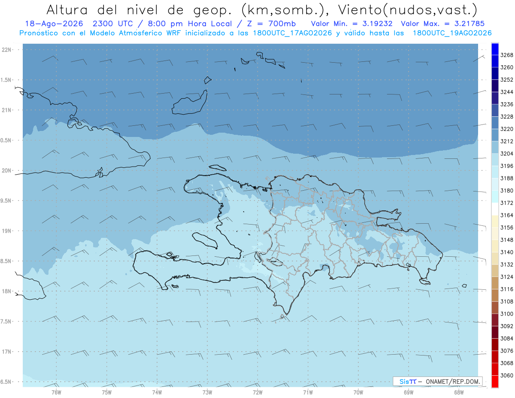
Task: Click the 3164 colorbar value
Action: click(x=507, y=216)
